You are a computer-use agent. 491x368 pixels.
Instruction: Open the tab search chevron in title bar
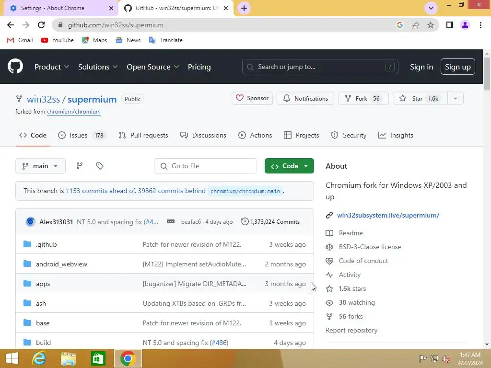click(x=431, y=8)
